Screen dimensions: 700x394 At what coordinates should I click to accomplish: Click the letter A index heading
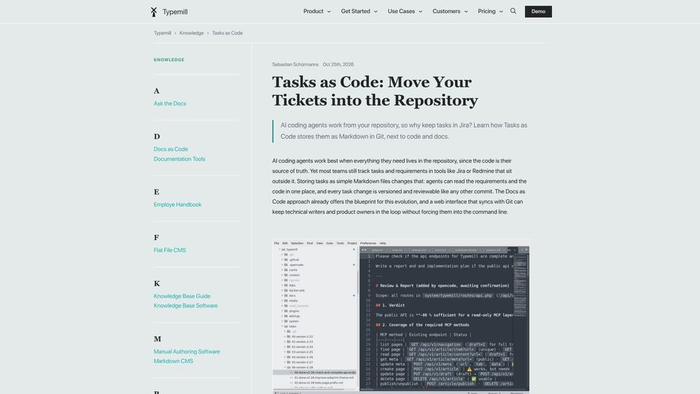point(156,91)
